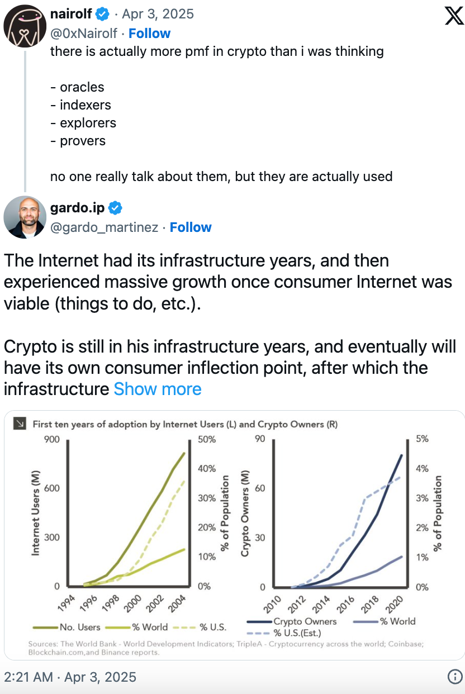Click nairolf's verified badge icon

pos(103,14)
